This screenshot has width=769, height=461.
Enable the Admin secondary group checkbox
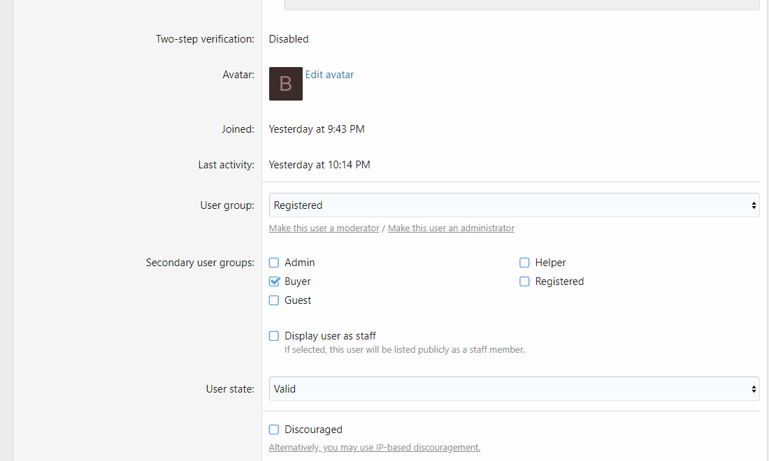click(x=274, y=263)
